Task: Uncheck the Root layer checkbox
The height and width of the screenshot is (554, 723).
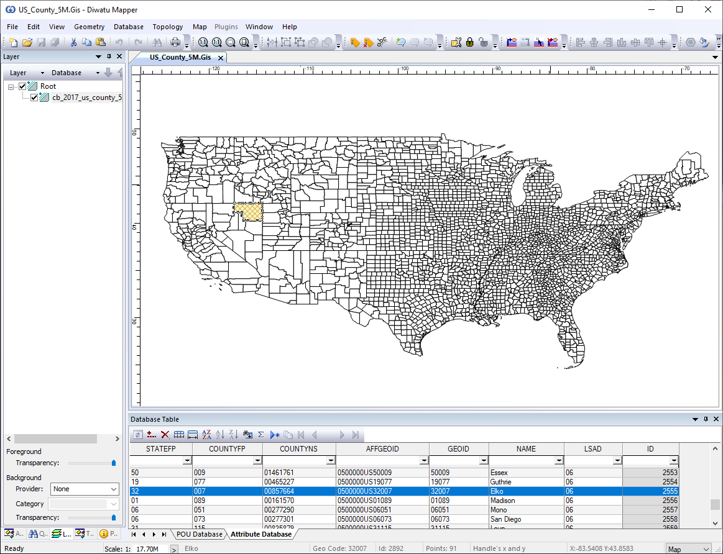Action: coord(23,86)
